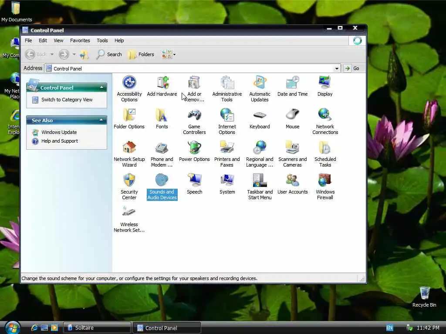Select User Accounts icon
This screenshot has width=446, height=334.
point(292,184)
